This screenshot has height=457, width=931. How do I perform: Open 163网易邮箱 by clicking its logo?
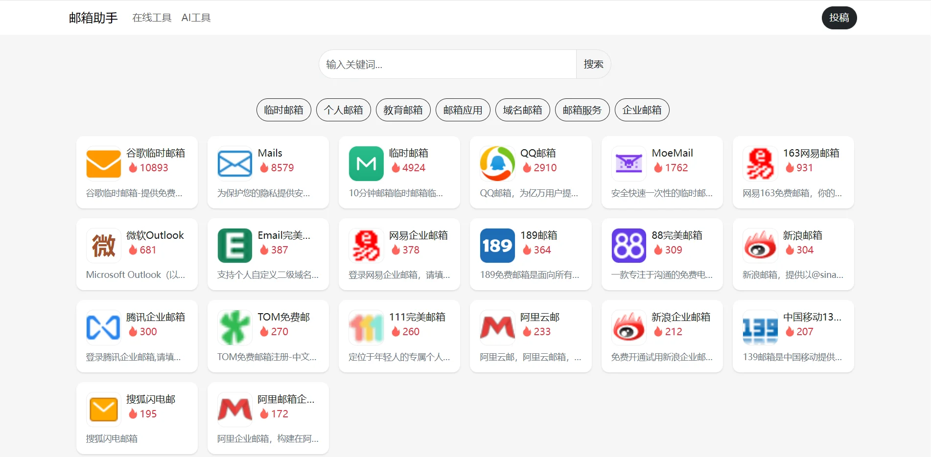pyautogui.click(x=759, y=163)
